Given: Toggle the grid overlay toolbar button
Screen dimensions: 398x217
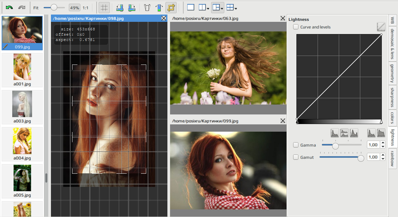Looking at the screenshot, I should coord(104,7).
